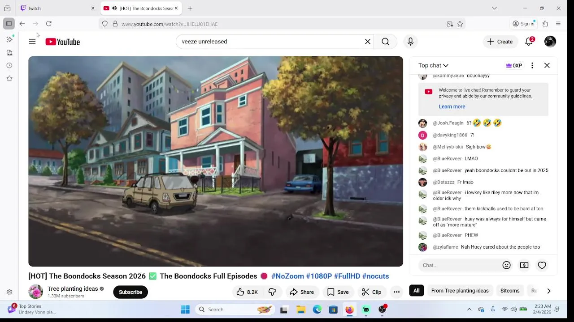Click the Boondocks video player
This screenshot has width=574, height=322.
click(216, 161)
